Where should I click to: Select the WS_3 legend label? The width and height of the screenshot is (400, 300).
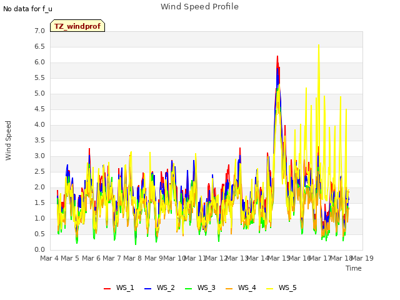pos(206,287)
